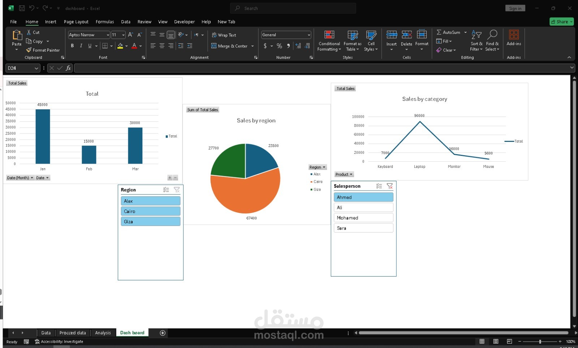Open the Developer tab
The image size is (578, 348).
[184, 22]
